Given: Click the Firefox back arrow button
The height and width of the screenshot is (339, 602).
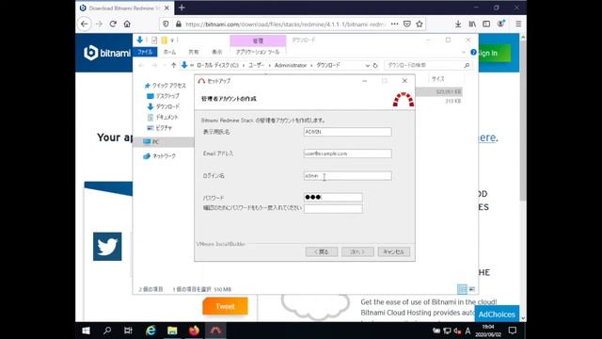Looking at the screenshot, I should [85, 24].
